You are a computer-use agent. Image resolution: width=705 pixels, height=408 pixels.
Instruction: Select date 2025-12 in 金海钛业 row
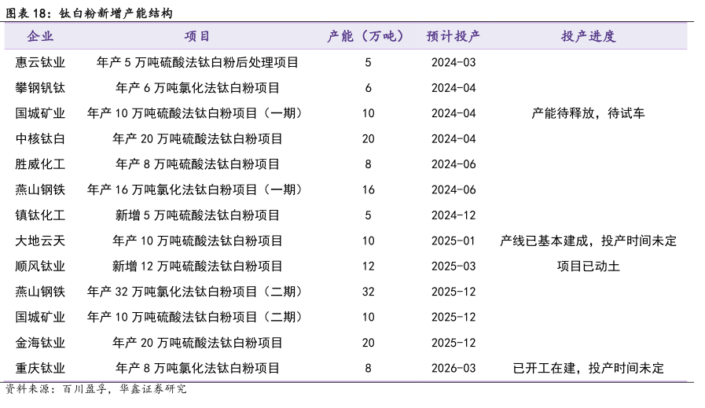453,343
